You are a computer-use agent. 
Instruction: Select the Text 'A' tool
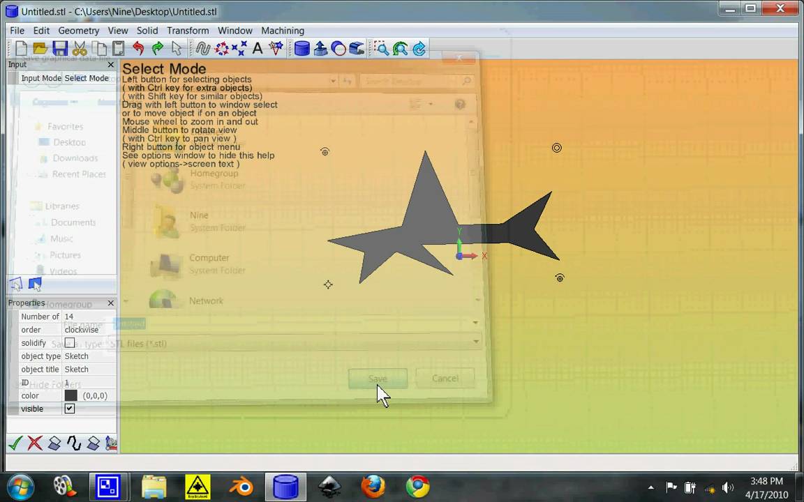[258, 49]
